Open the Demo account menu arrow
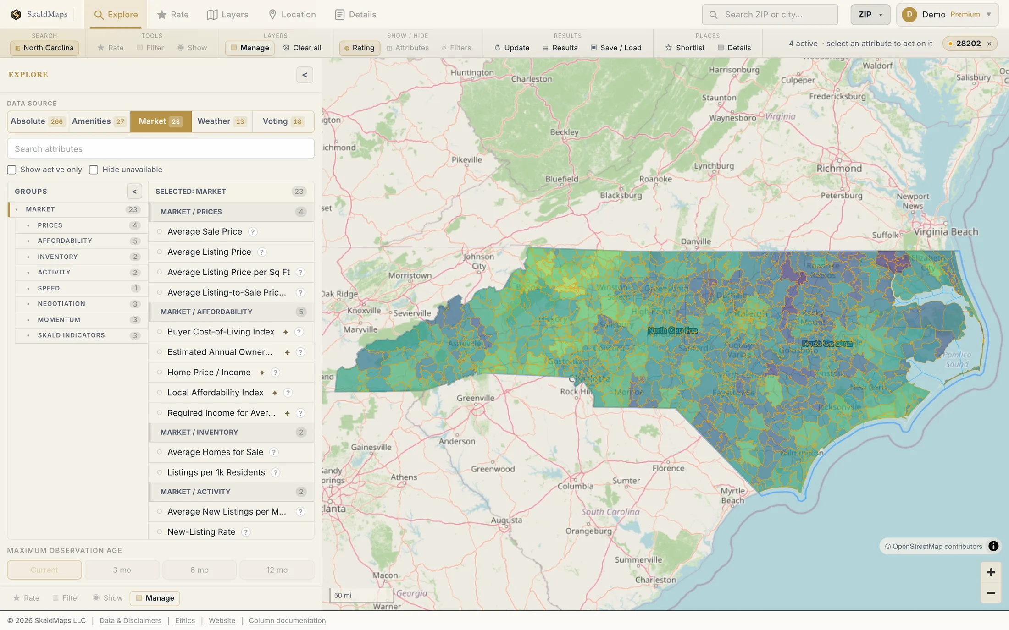Screen dimensions: 1009x630 tap(989, 15)
